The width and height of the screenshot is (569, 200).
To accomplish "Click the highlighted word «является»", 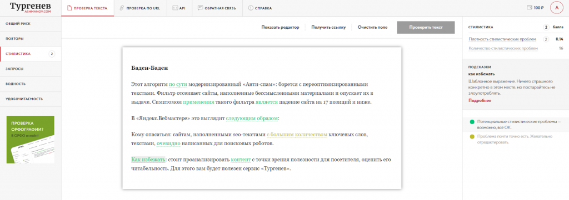I will tap(266, 102).
